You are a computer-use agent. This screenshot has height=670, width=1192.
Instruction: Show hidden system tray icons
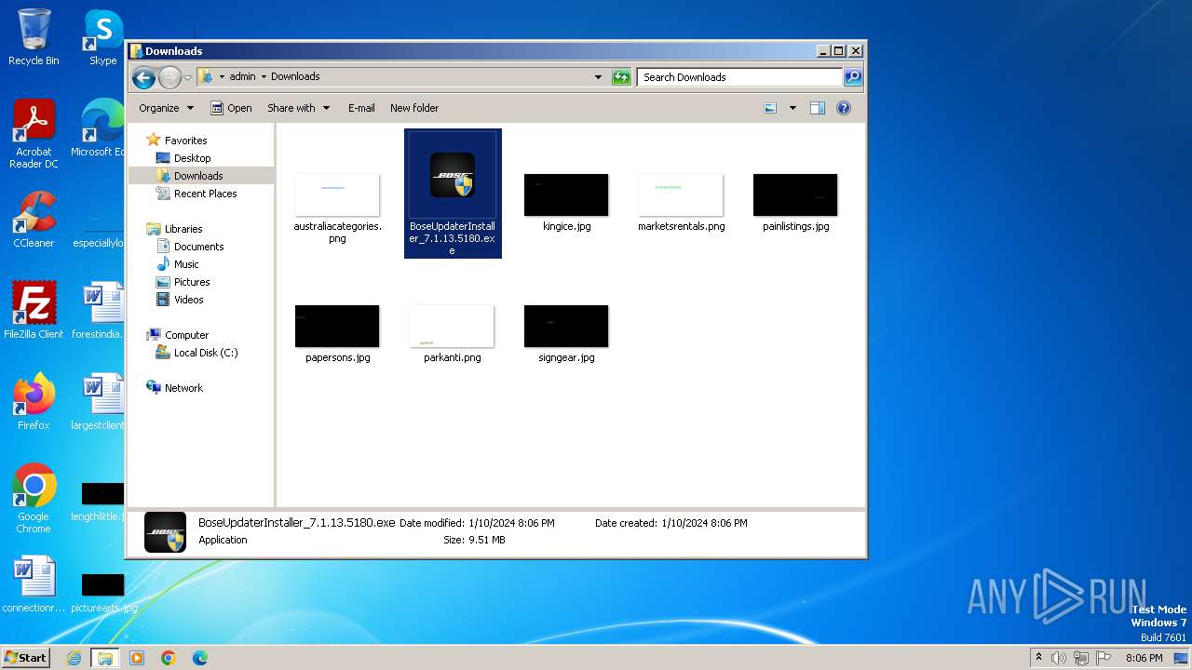[x=1038, y=658]
